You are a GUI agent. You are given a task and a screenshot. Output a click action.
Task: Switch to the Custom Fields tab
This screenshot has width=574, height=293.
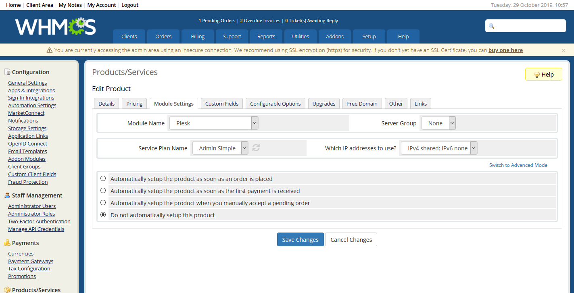click(x=222, y=104)
